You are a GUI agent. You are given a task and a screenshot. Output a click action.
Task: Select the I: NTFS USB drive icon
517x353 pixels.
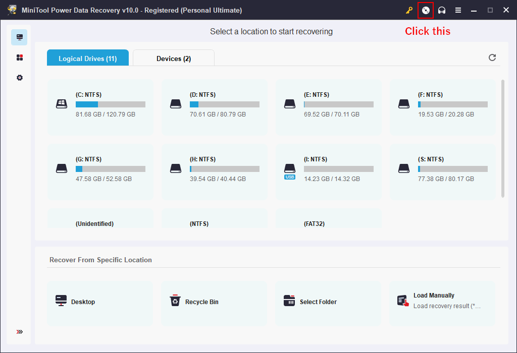[x=290, y=171]
